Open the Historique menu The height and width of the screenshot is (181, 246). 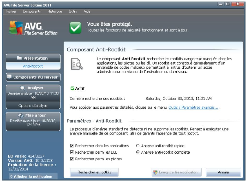55,11
